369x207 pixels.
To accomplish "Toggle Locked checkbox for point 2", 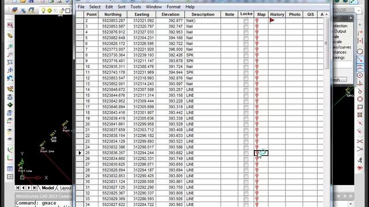I will (246, 21).
